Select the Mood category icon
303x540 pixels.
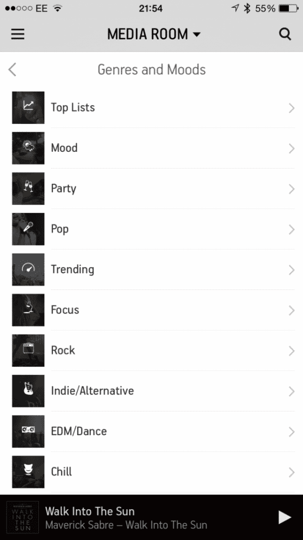28,148
